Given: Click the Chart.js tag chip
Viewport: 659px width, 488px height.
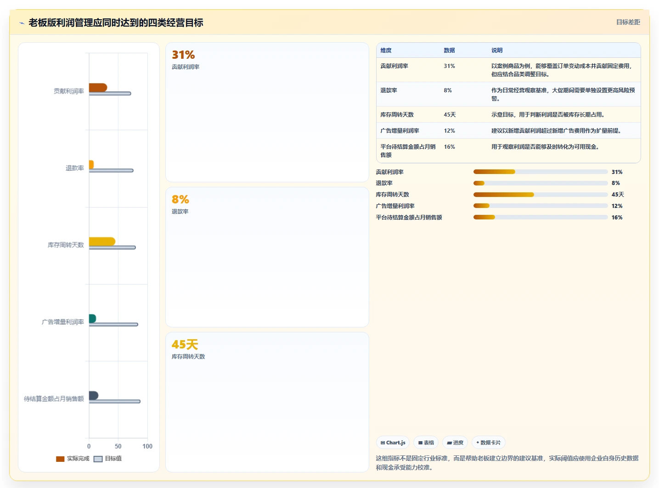Looking at the screenshot, I should [393, 443].
